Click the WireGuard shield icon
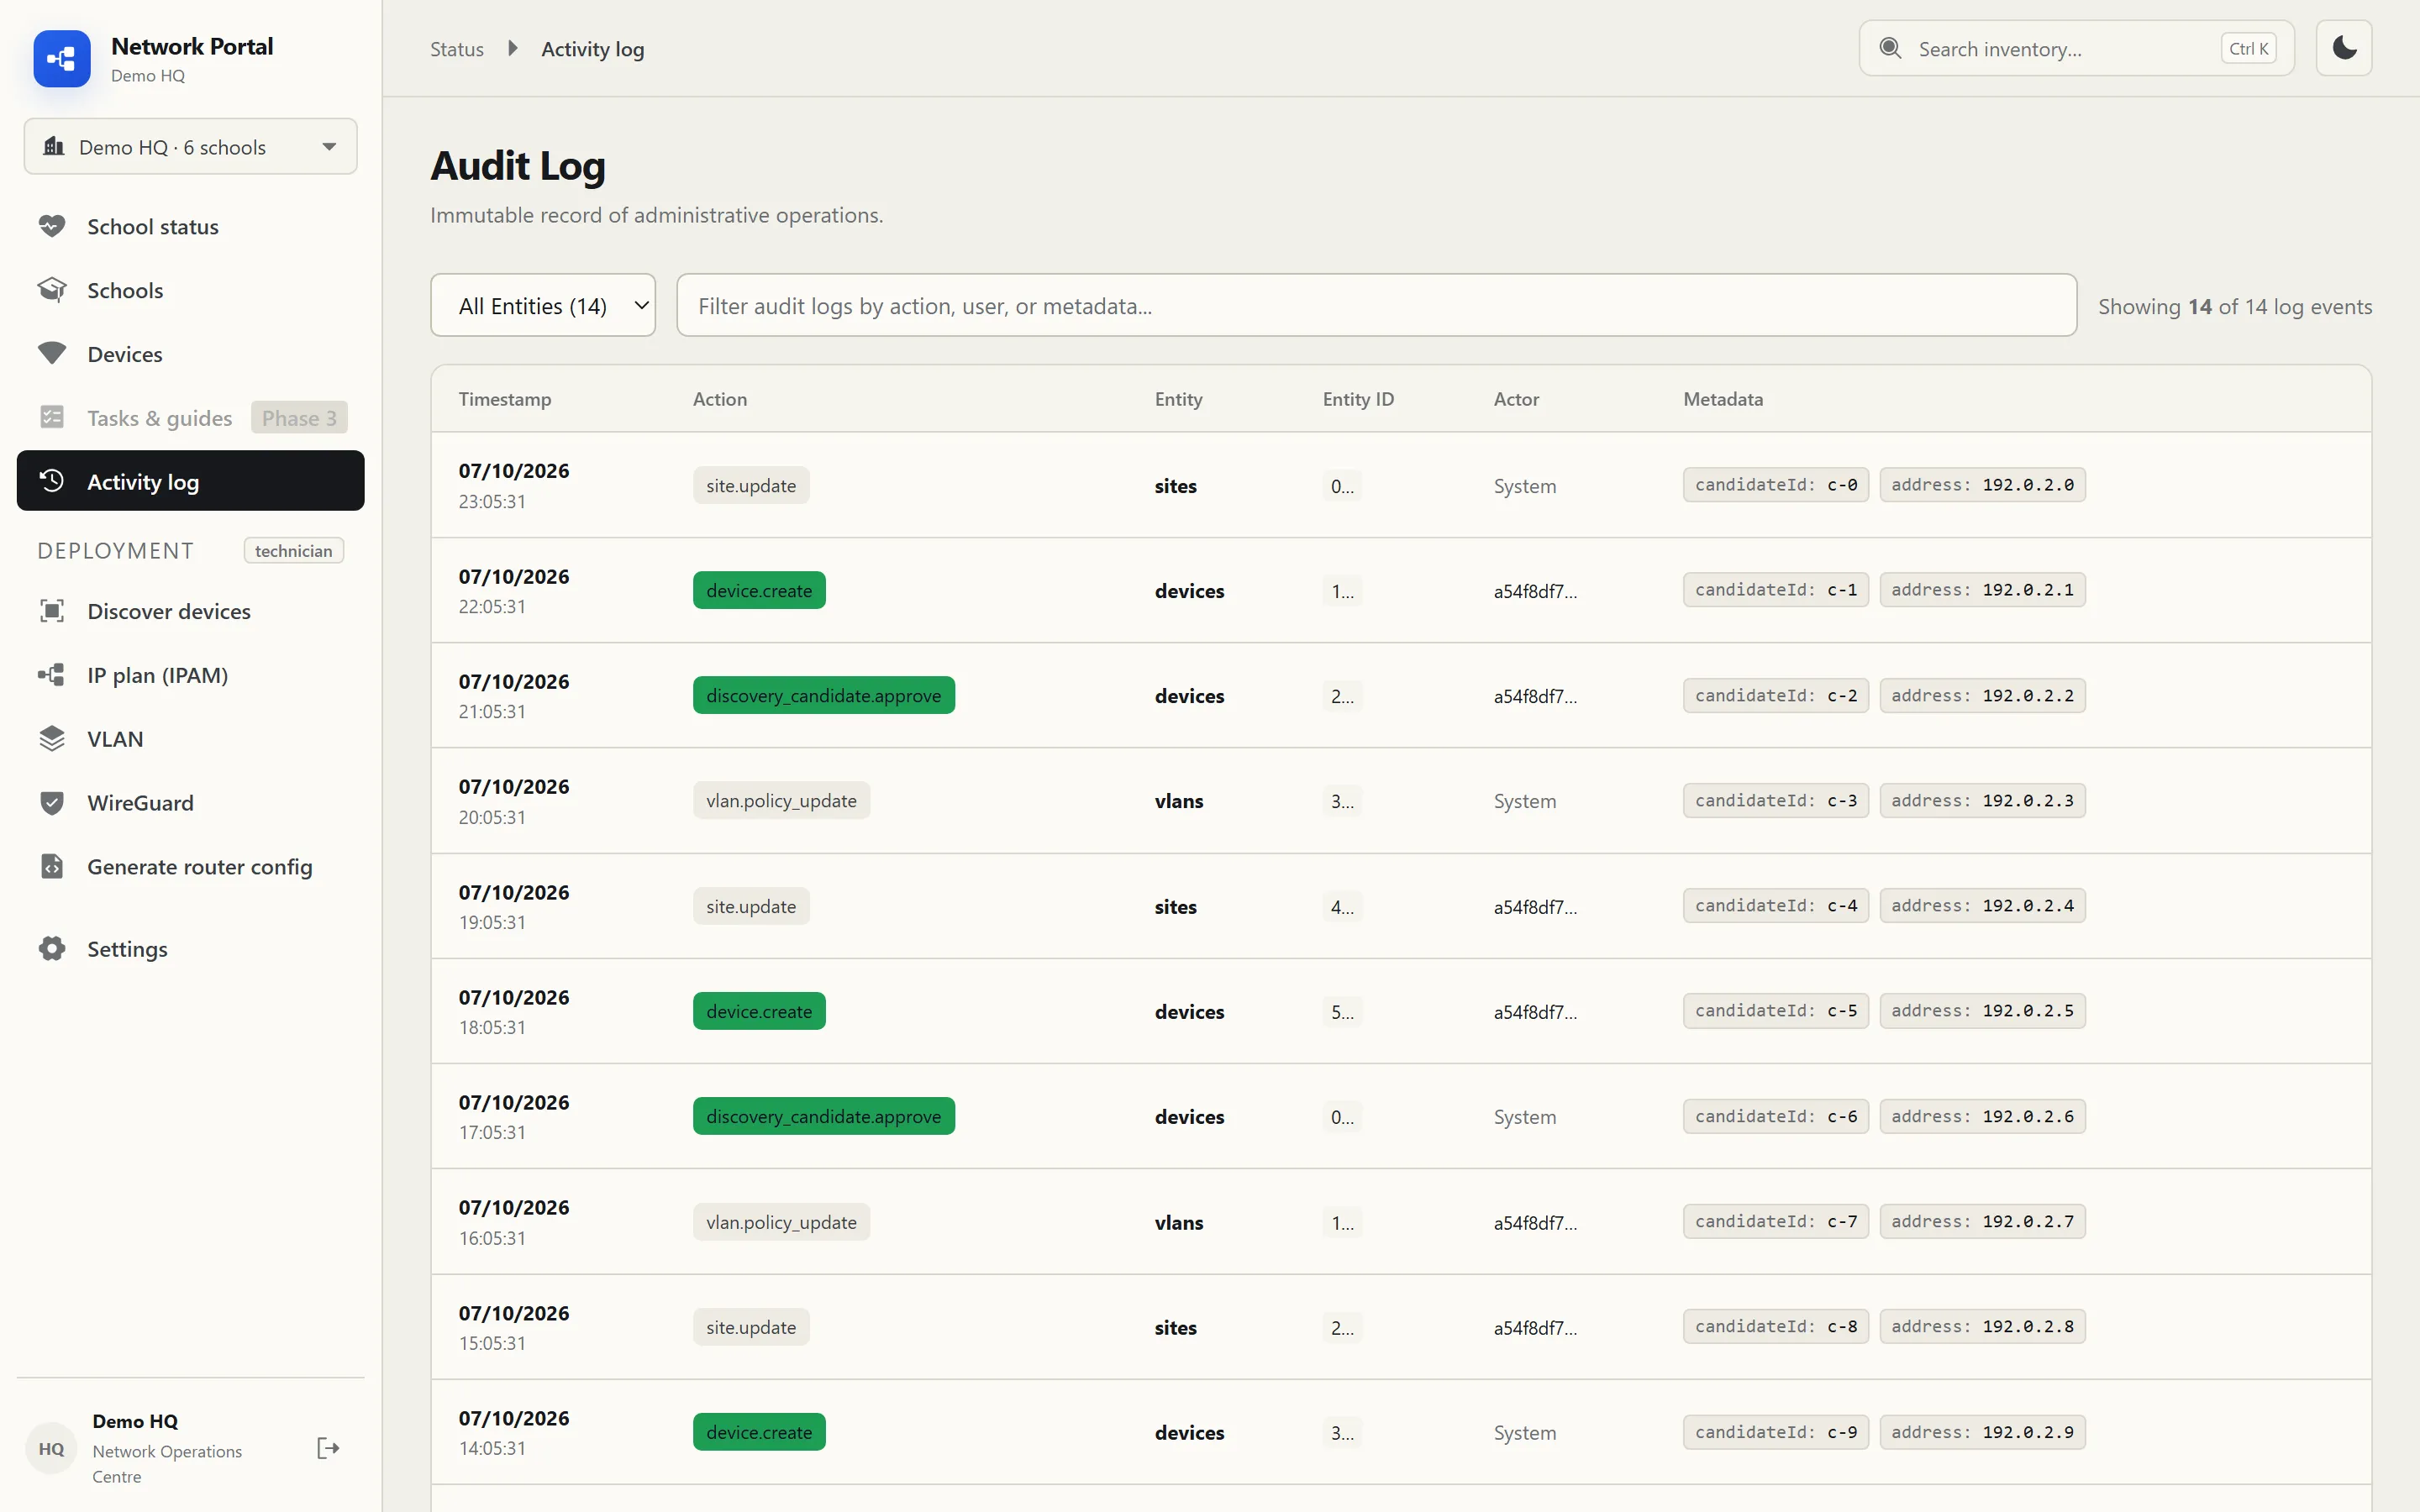2420x1512 pixels. pos(52,803)
